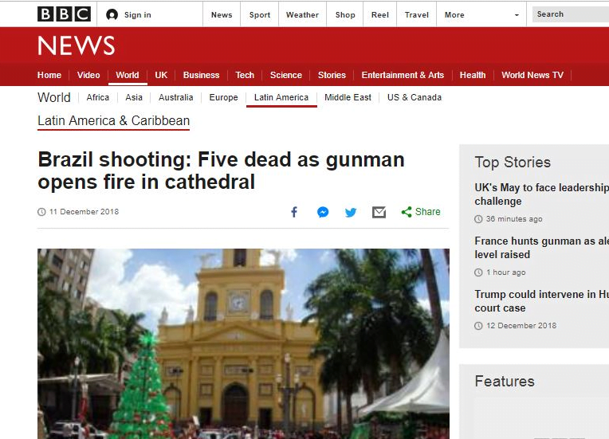Image resolution: width=609 pixels, height=439 pixels.
Task: Click the Latin America & Caribbean heading link
Action: [x=113, y=121]
